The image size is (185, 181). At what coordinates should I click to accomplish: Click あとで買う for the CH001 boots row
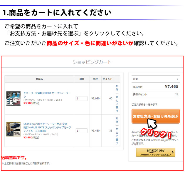117,104
